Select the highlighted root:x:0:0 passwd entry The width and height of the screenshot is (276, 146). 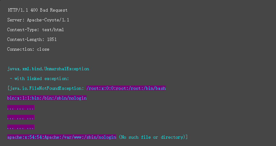pos(126,88)
